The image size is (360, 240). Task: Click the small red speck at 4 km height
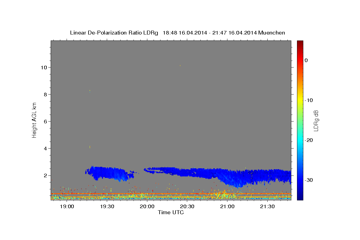coord(90,147)
